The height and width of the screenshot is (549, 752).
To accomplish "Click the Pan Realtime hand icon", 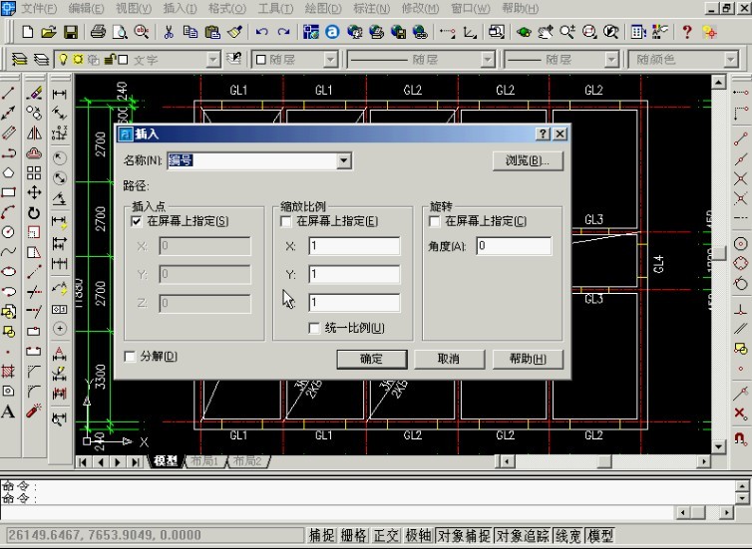I will pos(546,32).
